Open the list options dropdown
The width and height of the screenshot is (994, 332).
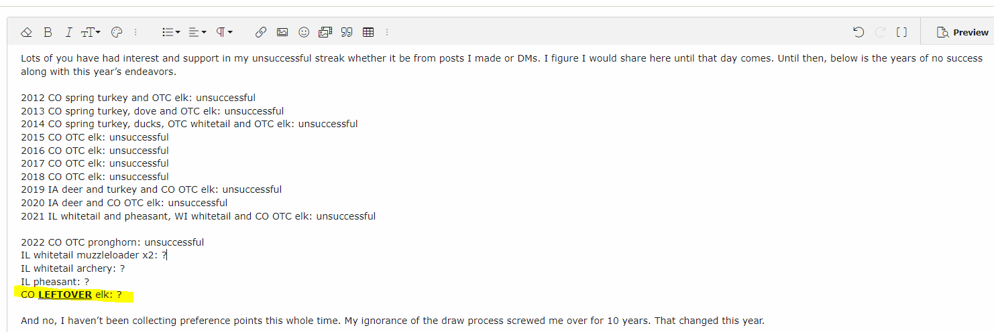click(x=171, y=32)
